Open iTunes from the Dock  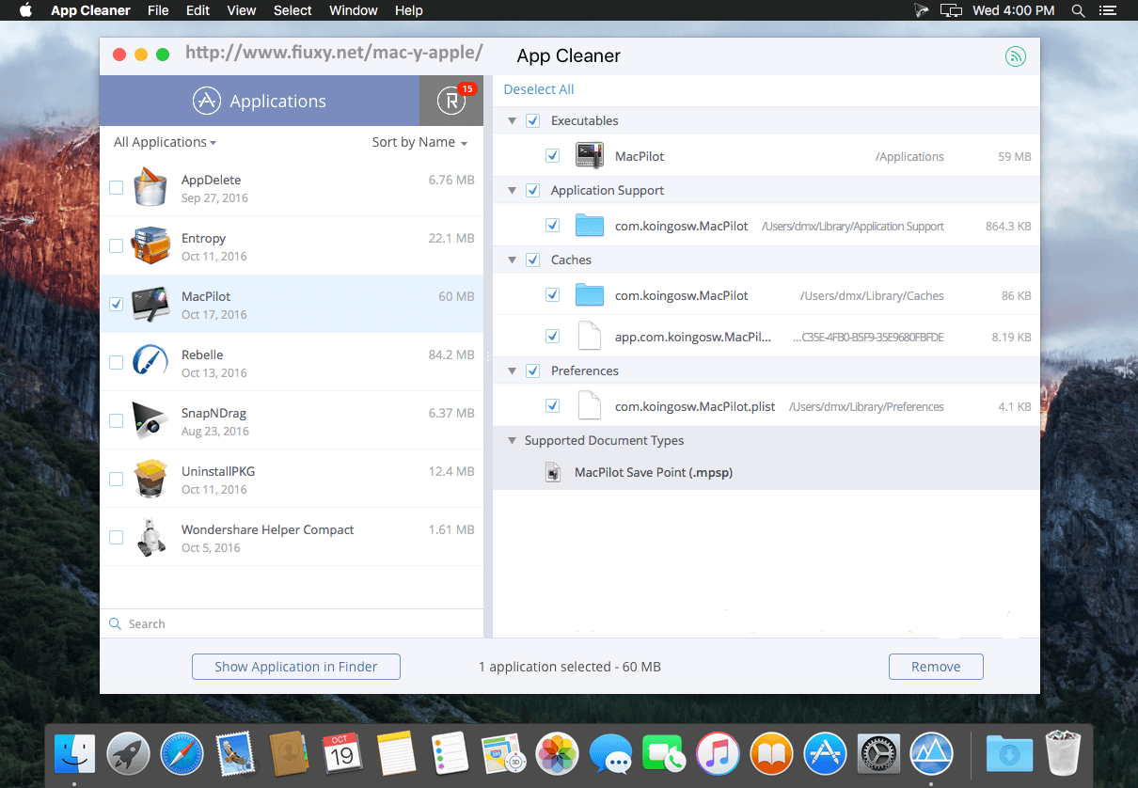[718, 752]
